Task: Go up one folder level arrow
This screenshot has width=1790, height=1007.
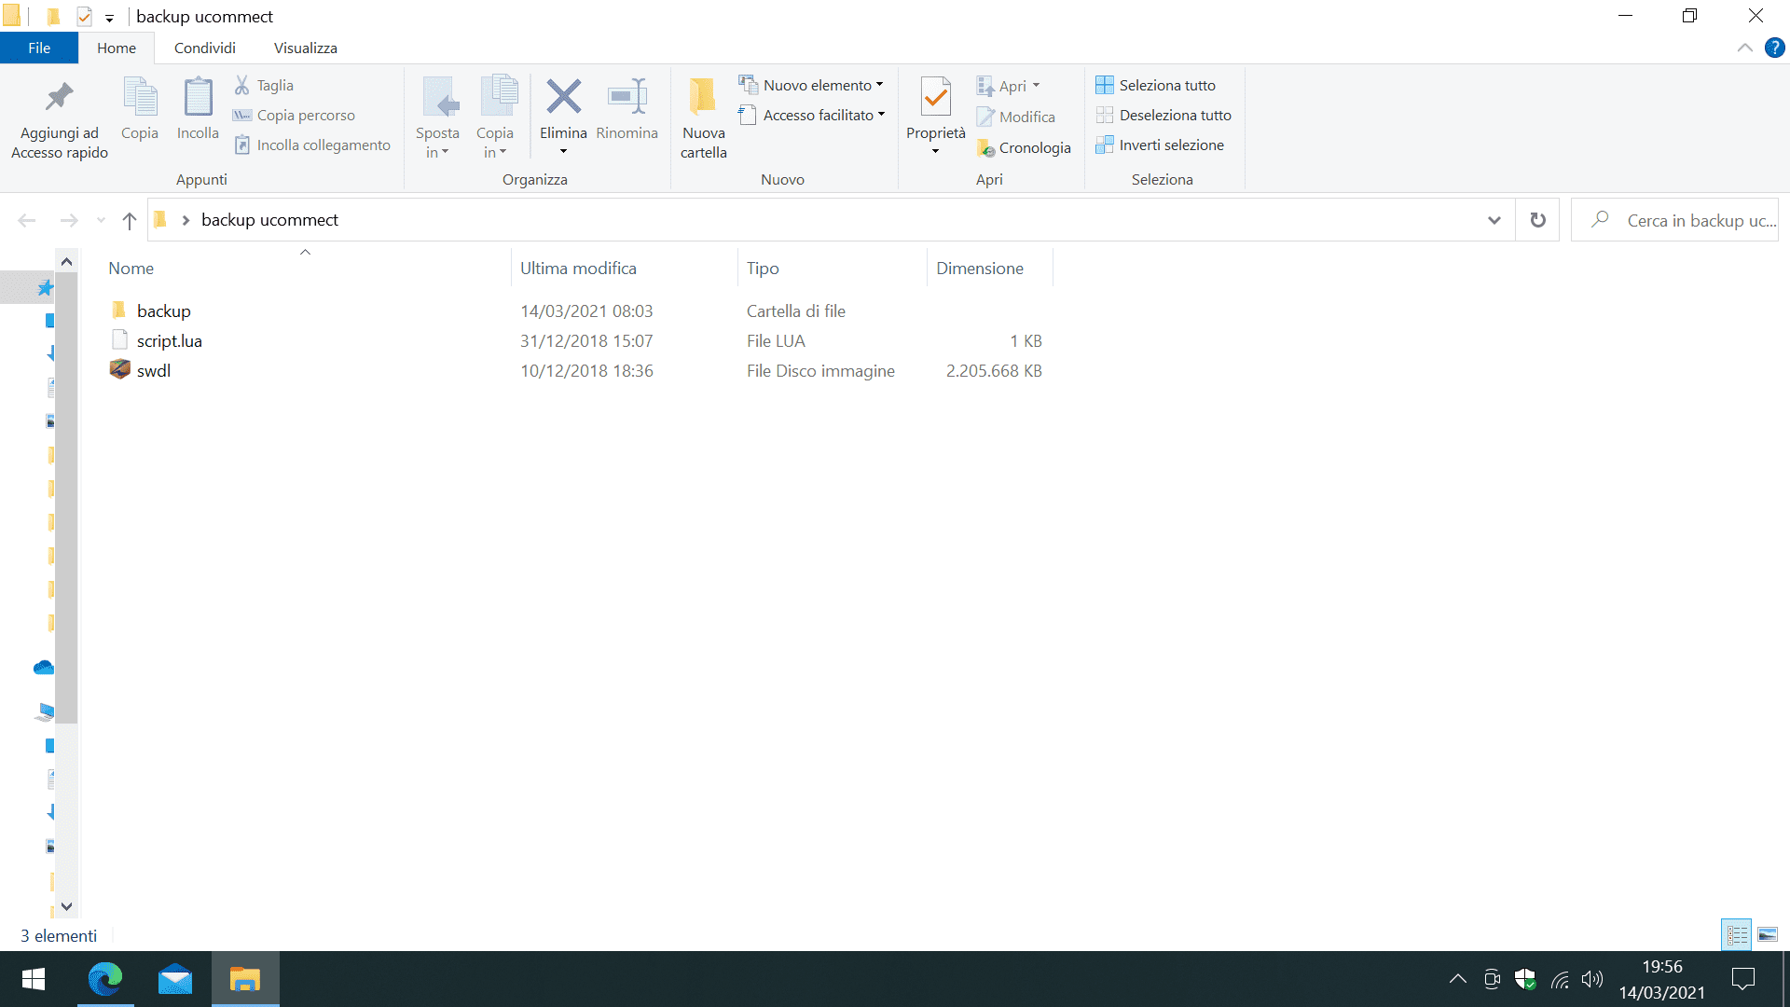Action: click(x=129, y=220)
